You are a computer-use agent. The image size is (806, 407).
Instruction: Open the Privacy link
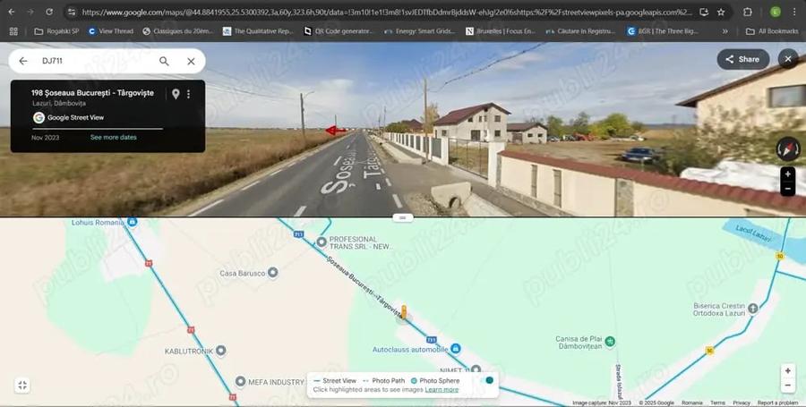(x=742, y=403)
